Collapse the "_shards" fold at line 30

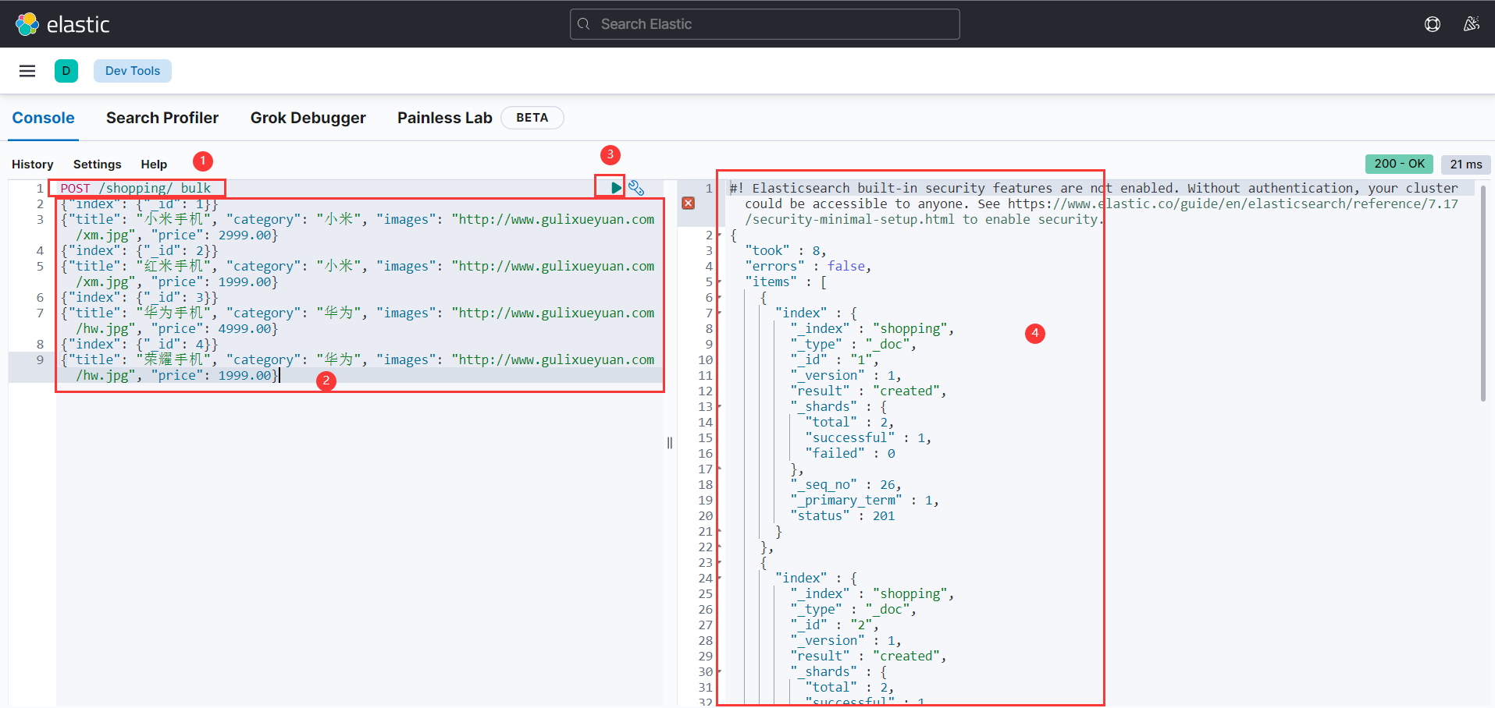pyautogui.click(x=719, y=671)
